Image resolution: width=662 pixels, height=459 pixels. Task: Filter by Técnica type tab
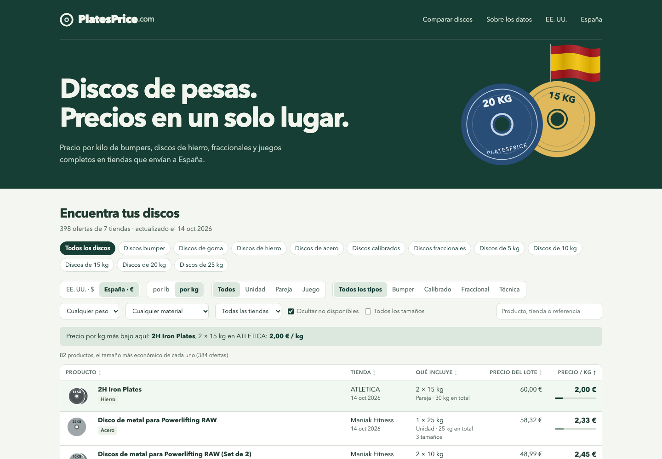tap(509, 290)
